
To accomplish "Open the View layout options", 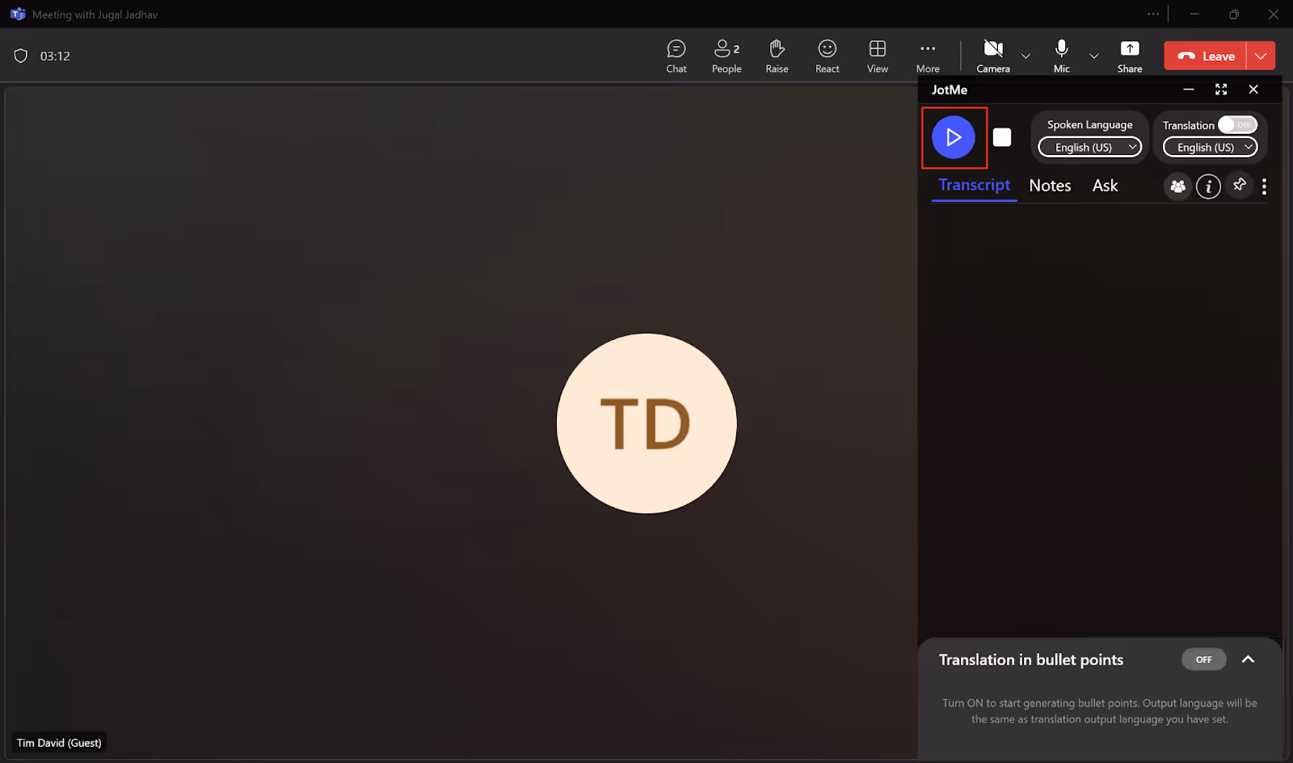I will point(878,57).
